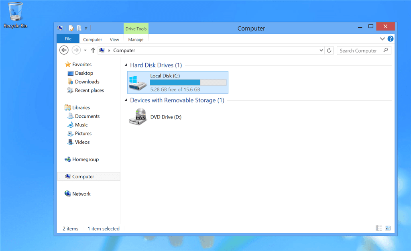The width and height of the screenshot is (411, 251).
Task: Open Customize Quick Access Toolbar dropdown
Action: (86, 29)
